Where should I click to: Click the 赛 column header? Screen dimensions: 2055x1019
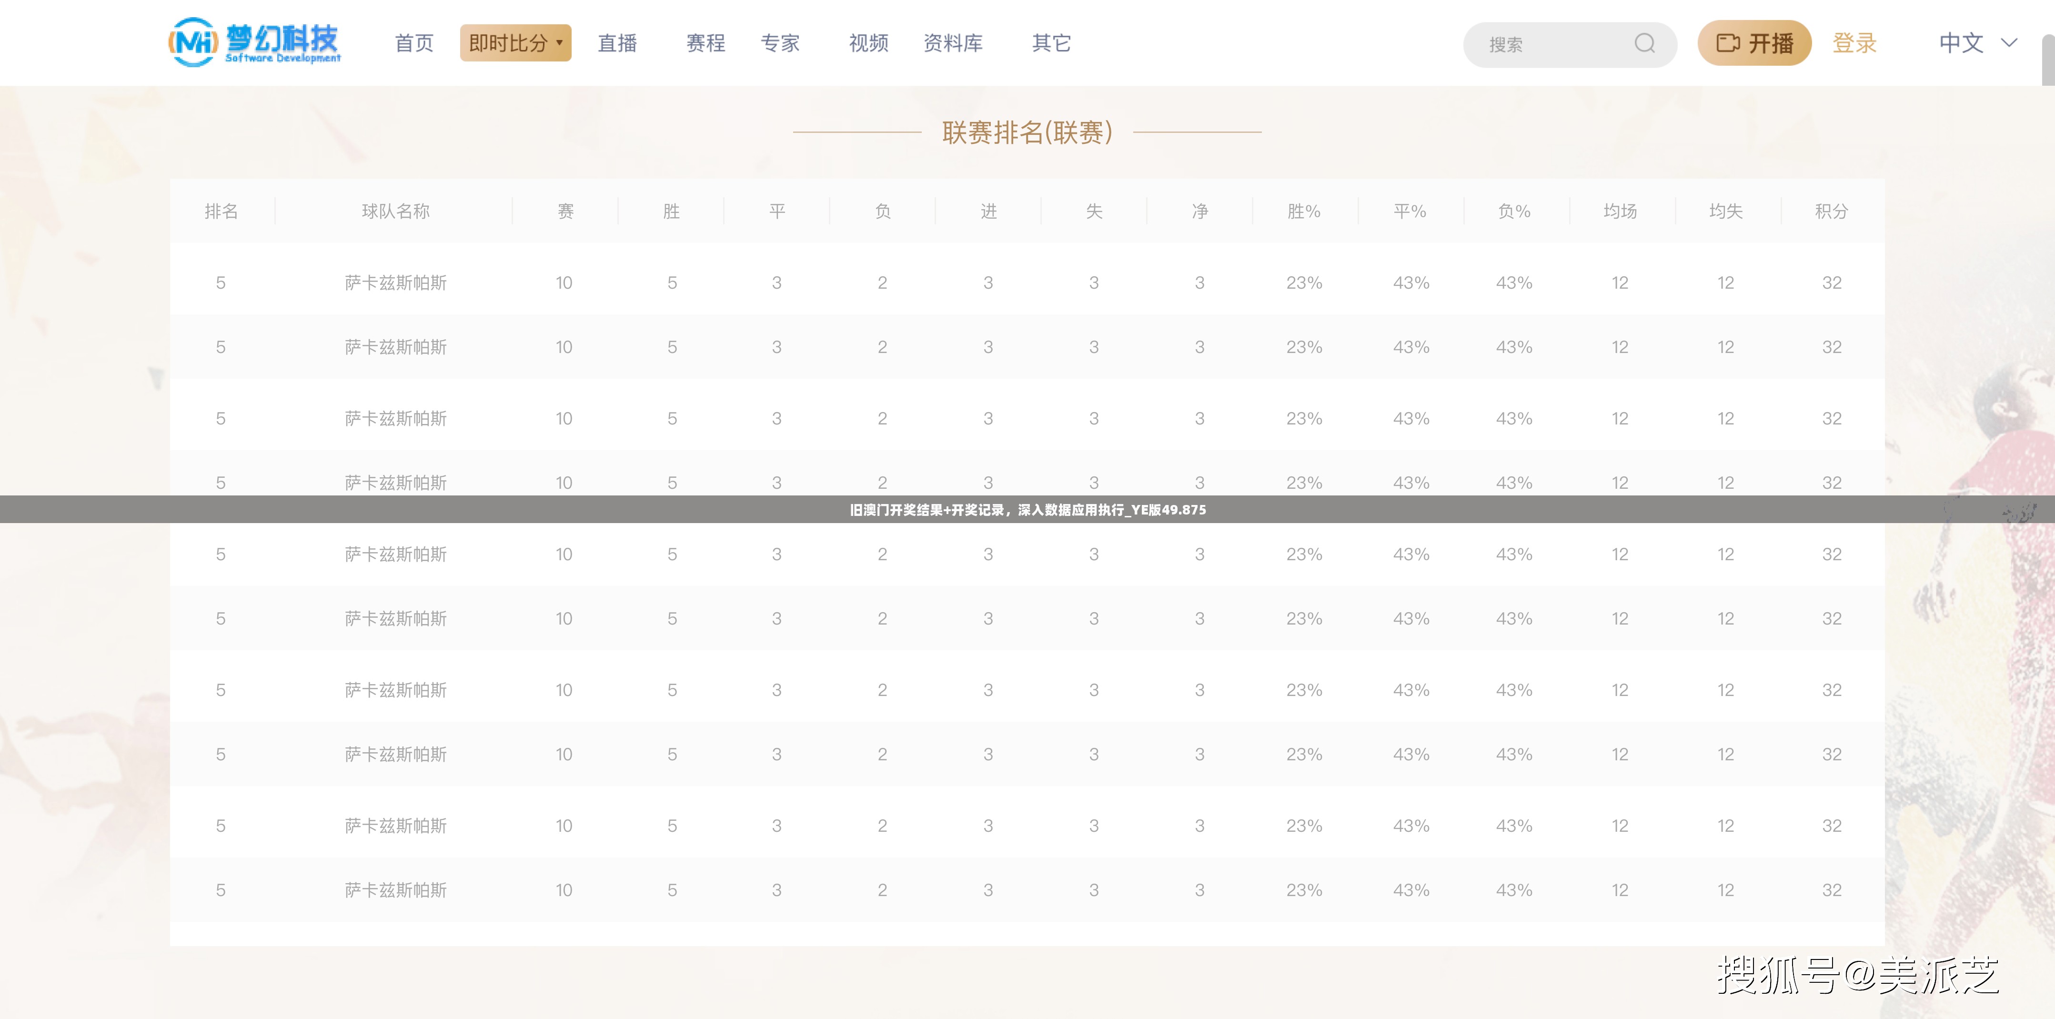(x=565, y=212)
